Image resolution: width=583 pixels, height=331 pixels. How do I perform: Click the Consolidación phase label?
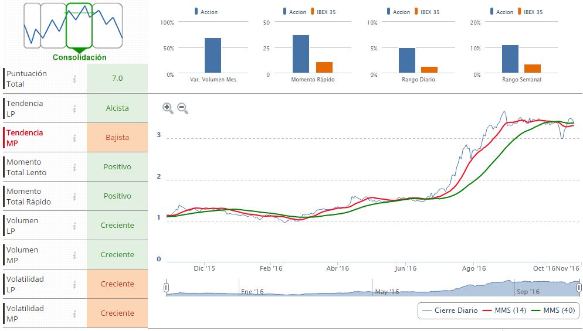tap(80, 57)
